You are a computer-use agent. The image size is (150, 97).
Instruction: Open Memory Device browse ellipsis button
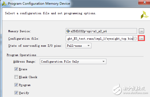click(142, 31)
